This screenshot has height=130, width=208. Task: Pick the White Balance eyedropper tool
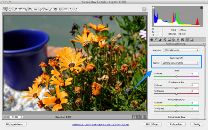coord(15,9)
